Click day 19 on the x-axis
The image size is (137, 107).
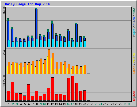point(80,104)
